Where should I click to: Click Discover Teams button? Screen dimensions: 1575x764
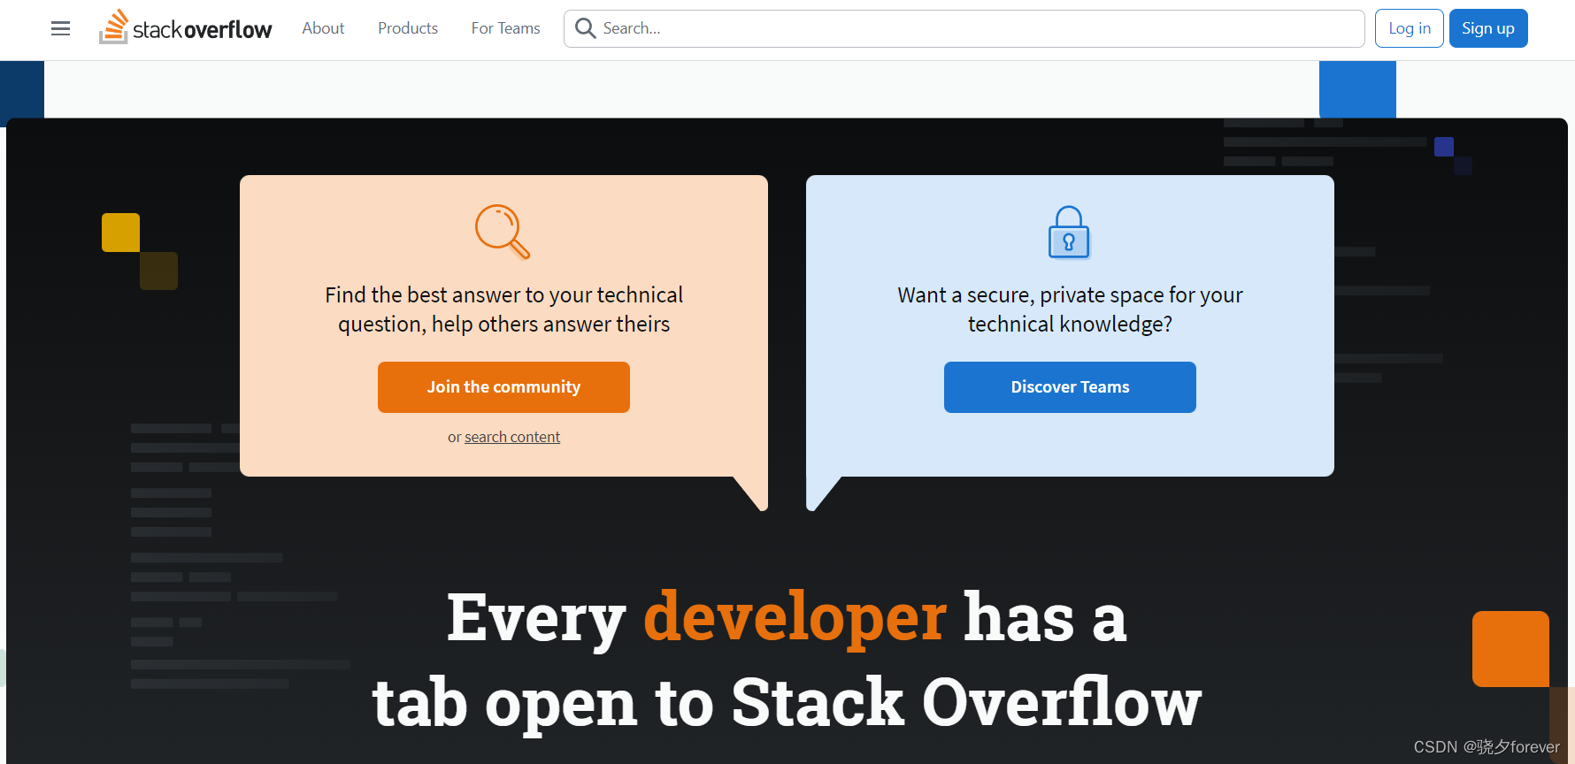pyautogui.click(x=1070, y=387)
